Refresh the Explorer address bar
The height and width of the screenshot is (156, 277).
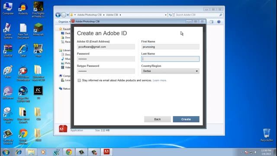[170, 15]
